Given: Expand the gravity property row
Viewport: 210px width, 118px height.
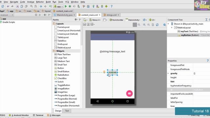Looking at the screenshot, I should pos(168,73).
